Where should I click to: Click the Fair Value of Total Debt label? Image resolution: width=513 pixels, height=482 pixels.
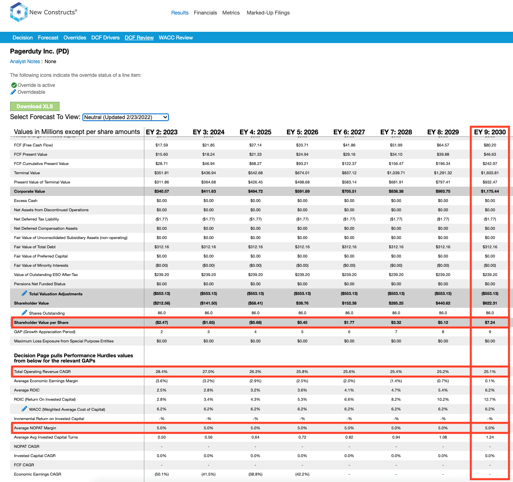35,247
